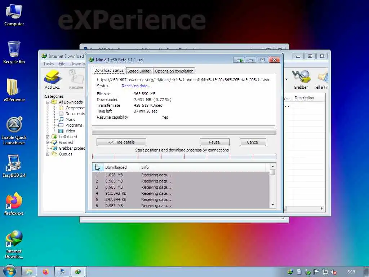The image size is (369, 277).
Task: Click the connection list scroll up arrow
Action: [x=272, y=166]
